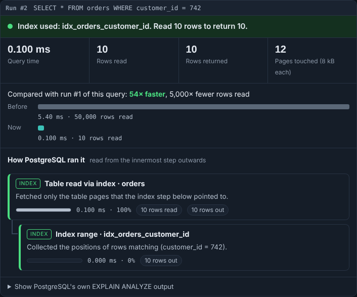
Task: Click 'read from the innermost step outwards' hint
Action: 148,160
